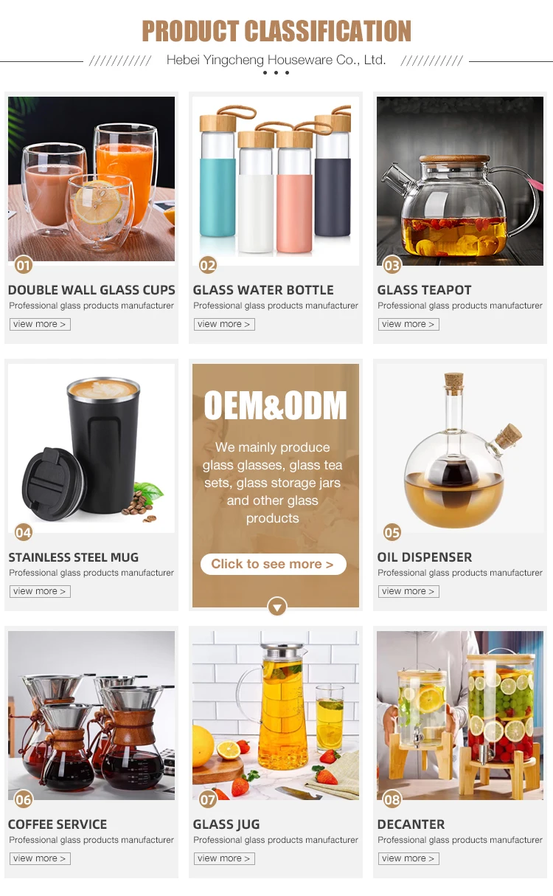This screenshot has height=896, width=553.
Task: Open the Glass Teapot title link
Action: [x=424, y=290]
